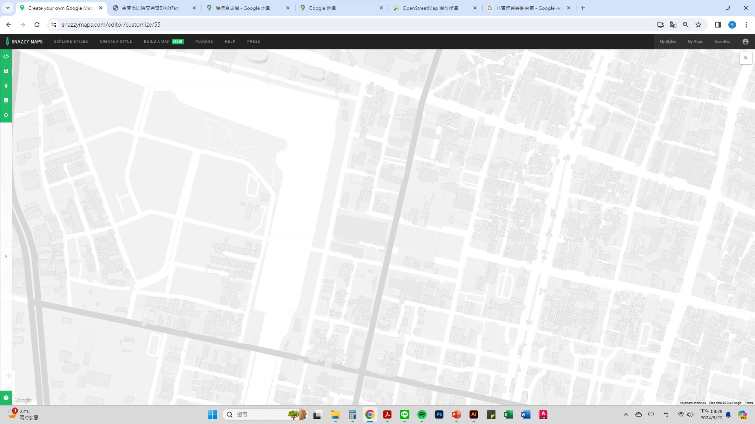
Task: Zoom in the map with plus button
Action: [9, 376]
